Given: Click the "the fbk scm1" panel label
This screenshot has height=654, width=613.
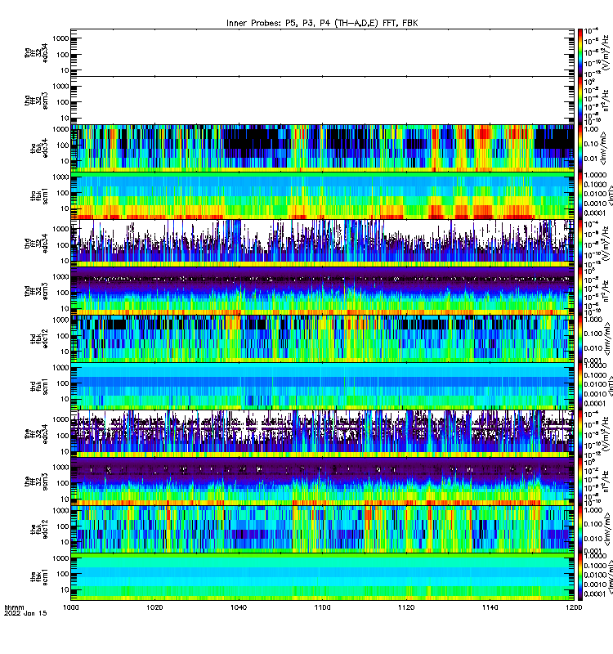Looking at the screenshot, I should tap(39, 577).
